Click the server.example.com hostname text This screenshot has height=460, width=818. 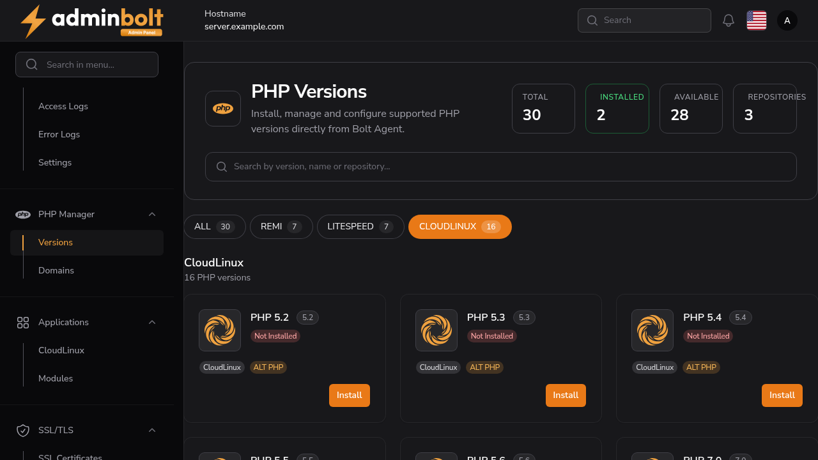tap(244, 27)
